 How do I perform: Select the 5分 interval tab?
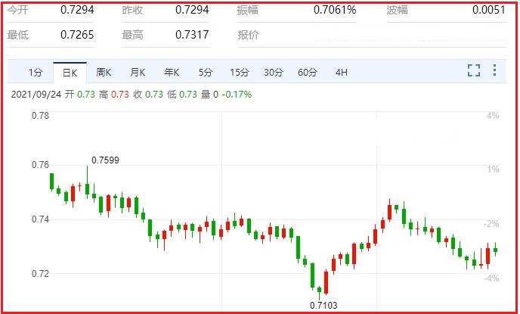206,73
